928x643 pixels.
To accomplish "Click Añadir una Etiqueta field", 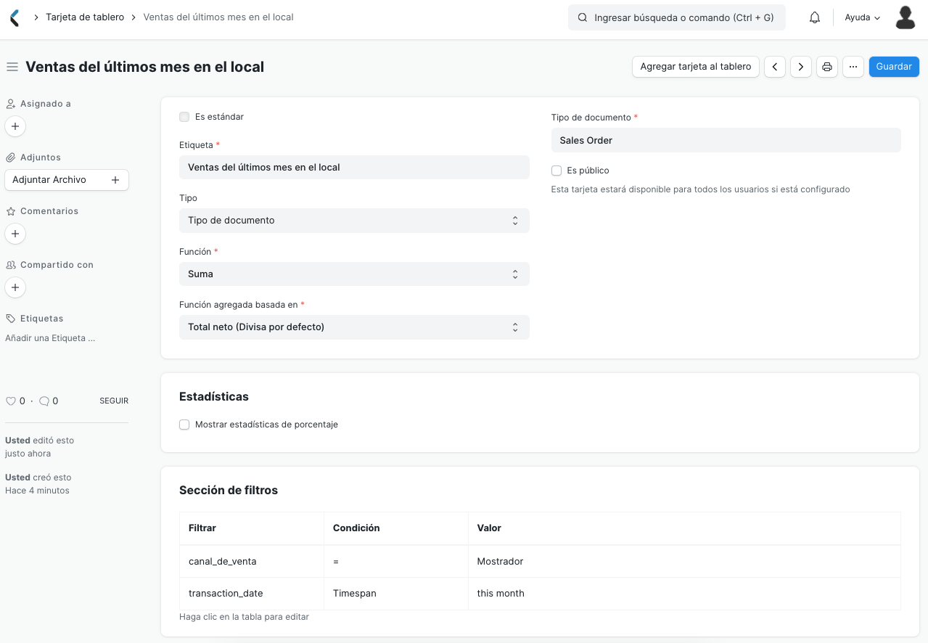I will click(50, 338).
